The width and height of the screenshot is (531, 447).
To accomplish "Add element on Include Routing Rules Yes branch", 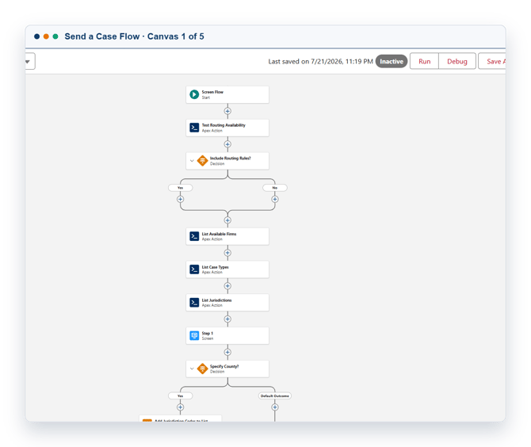I will pos(180,199).
